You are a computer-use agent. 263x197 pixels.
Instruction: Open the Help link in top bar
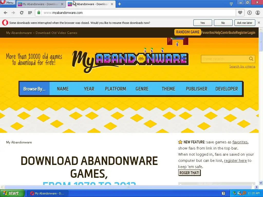pyautogui.click(x=218, y=33)
